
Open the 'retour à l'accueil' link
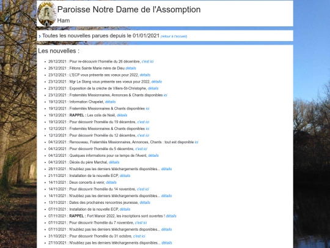174,37
